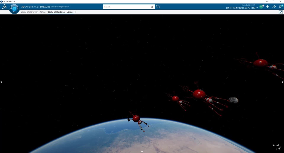Screen dimensions: 284x153
Task: Select the compass east quadrant
Action: pos(17,9)
